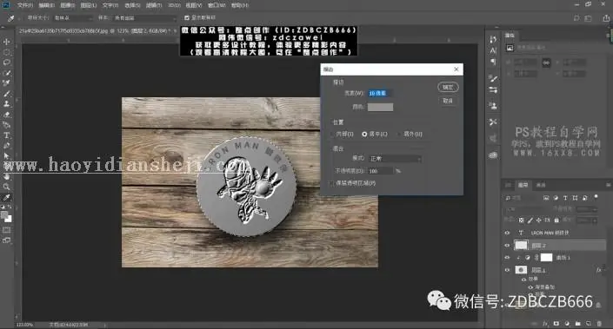613x329 pixels.
Task: Select the Brush tool
Action: click(7, 94)
